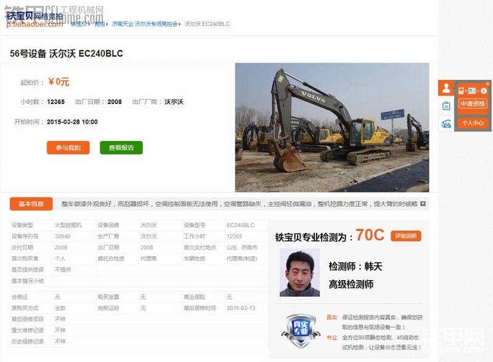Click the 12365 hours value in summary

tap(55, 102)
